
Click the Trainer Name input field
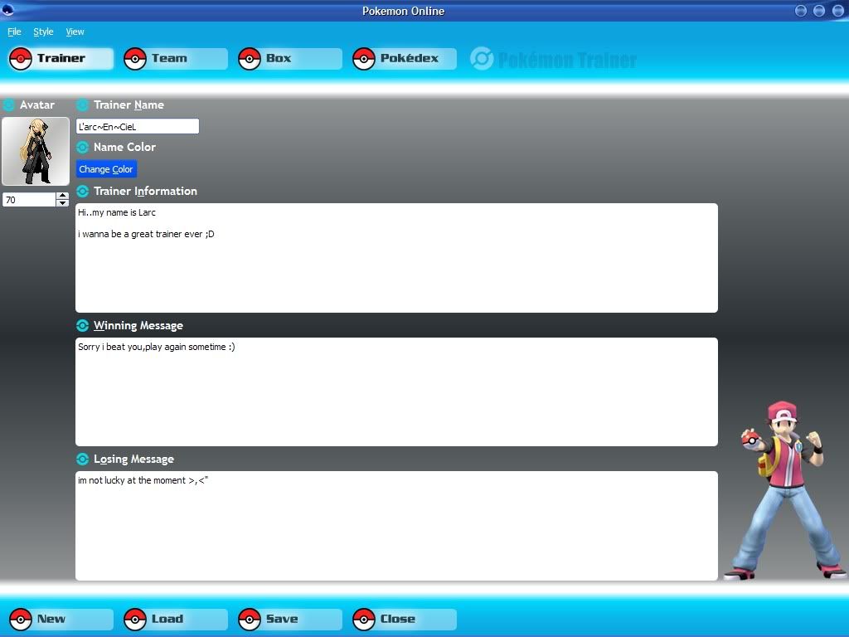click(x=138, y=126)
